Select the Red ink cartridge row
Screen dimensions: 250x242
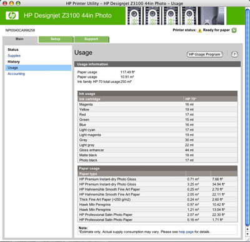point(157,115)
